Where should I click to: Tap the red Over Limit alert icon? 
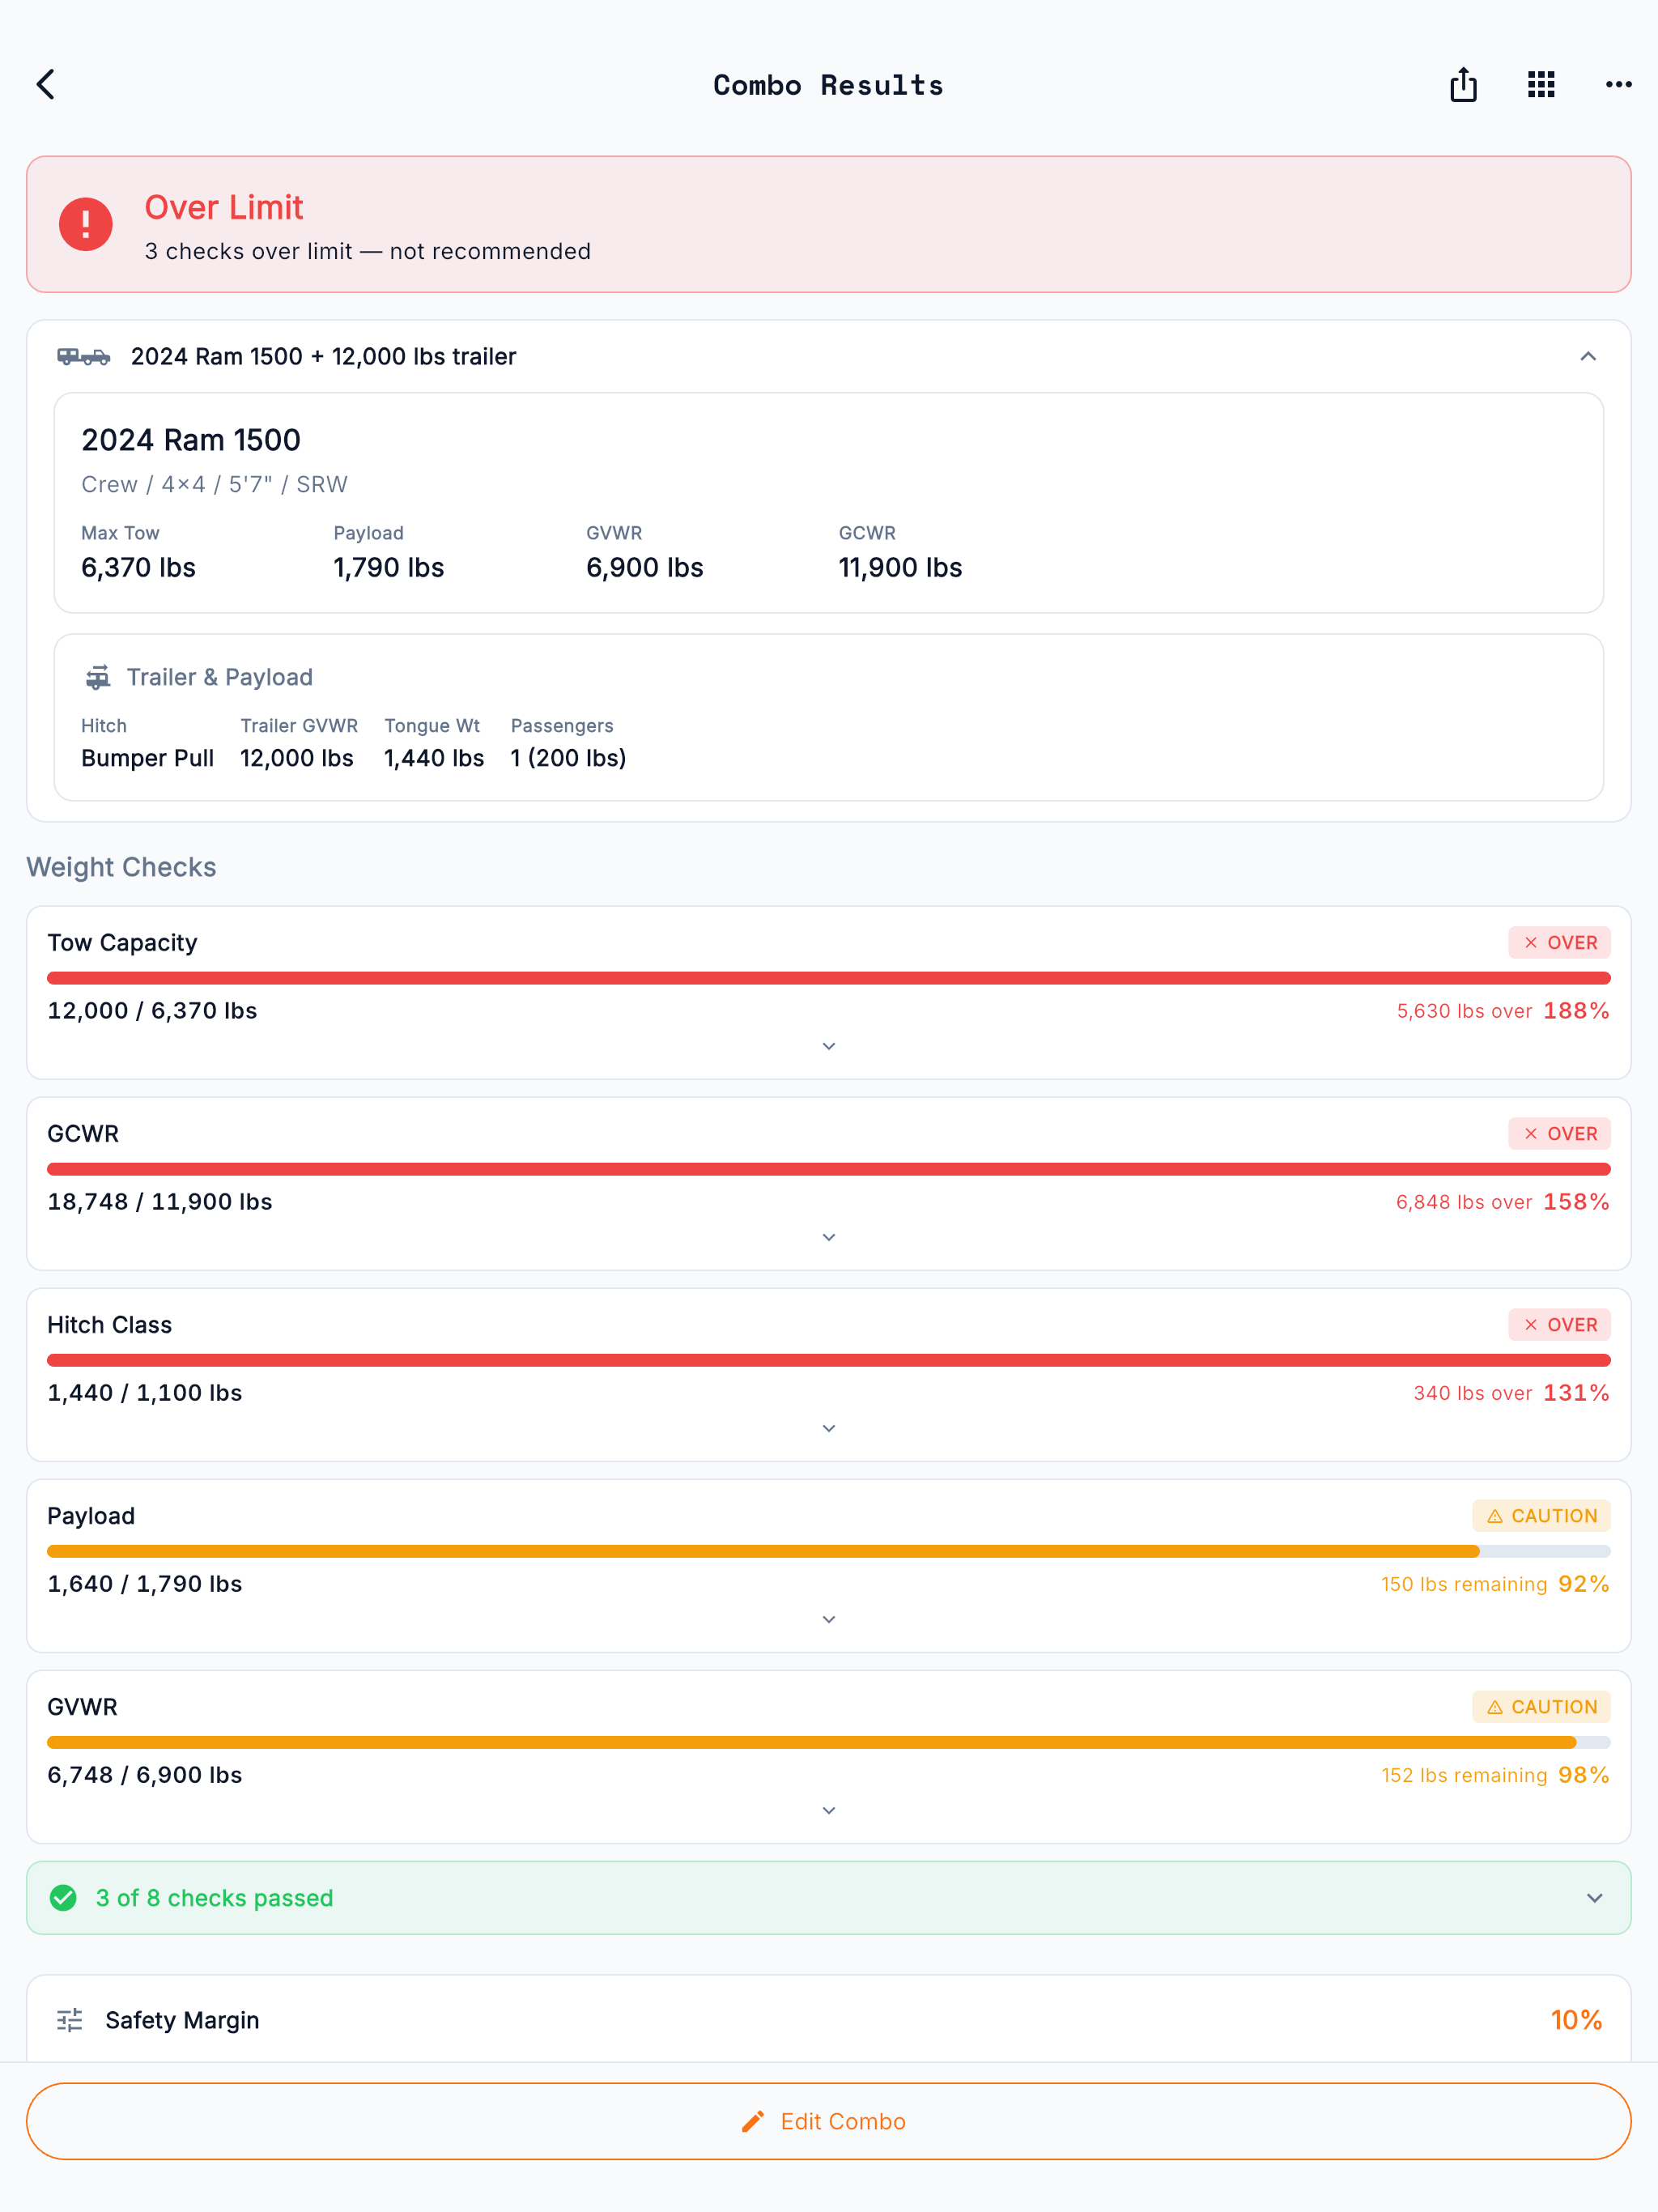[x=86, y=224]
